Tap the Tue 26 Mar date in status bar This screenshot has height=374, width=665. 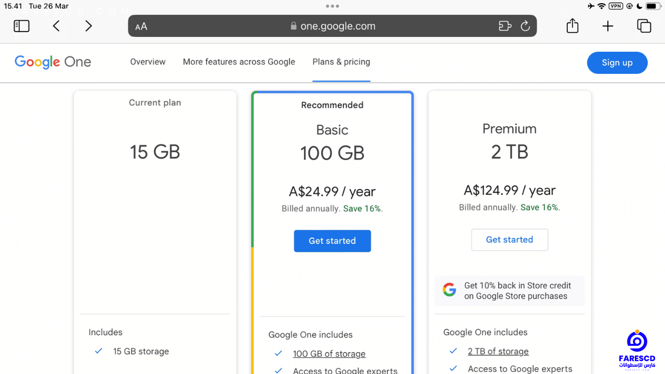[x=49, y=6]
